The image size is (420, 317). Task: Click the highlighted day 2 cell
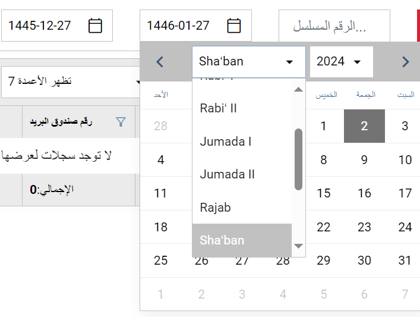[x=364, y=126]
